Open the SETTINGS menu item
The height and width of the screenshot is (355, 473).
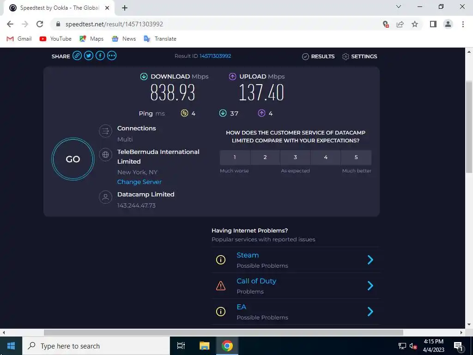tap(364, 56)
